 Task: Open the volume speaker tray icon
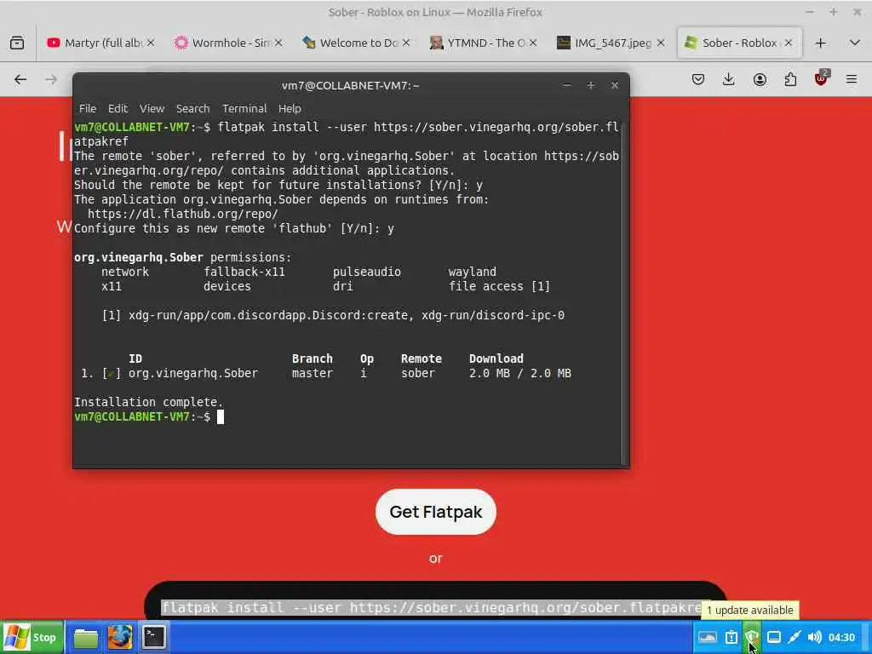click(x=814, y=637)
